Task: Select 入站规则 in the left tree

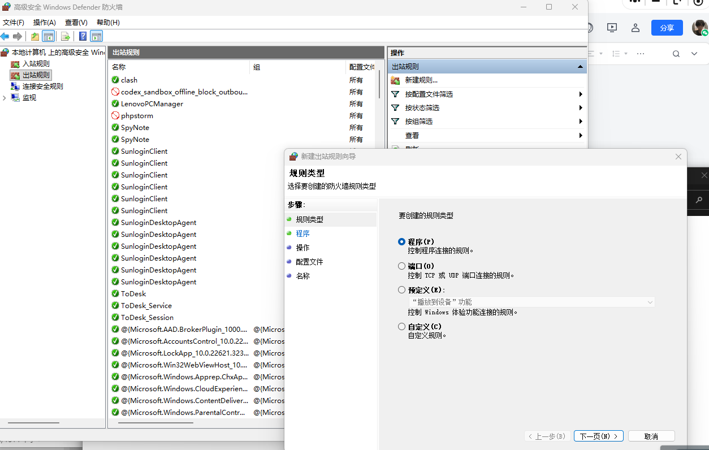Action: point(36,64)
